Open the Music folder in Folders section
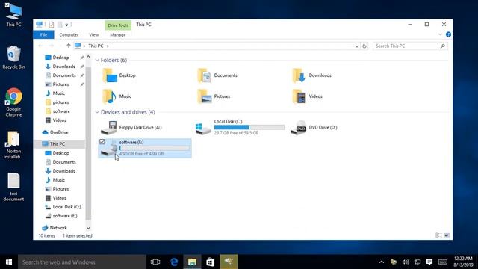The height and width of the screenshot is (269, 478). tap(117, 96)
